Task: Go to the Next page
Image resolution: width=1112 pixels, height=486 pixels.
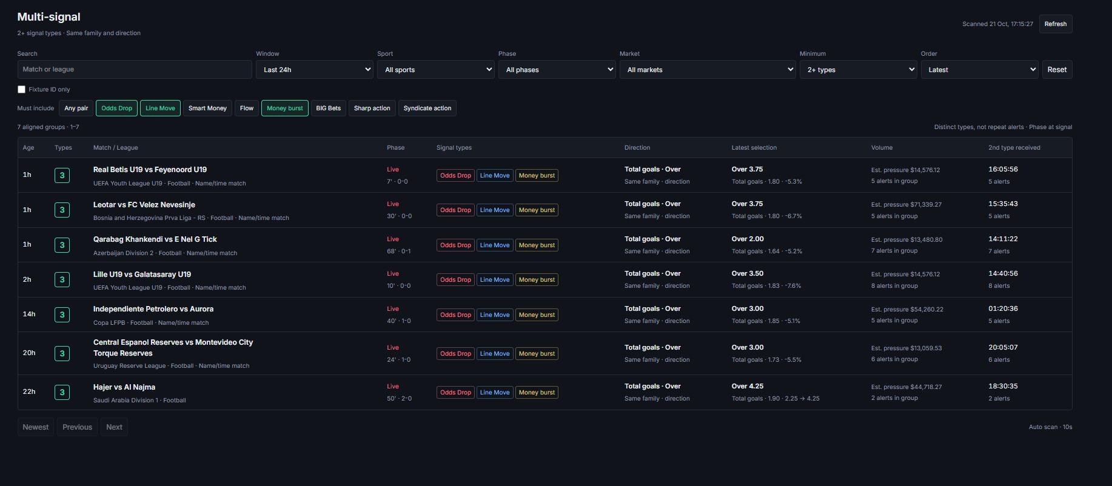Action: click(114, 427)
